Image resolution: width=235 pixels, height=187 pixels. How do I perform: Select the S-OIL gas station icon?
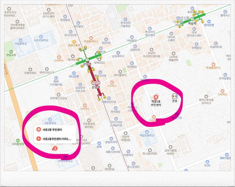(x=207, y=162)
